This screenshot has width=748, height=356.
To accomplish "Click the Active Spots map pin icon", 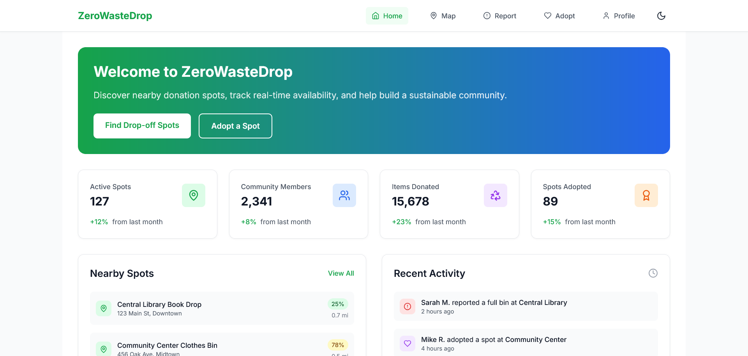I will point(194,195).
